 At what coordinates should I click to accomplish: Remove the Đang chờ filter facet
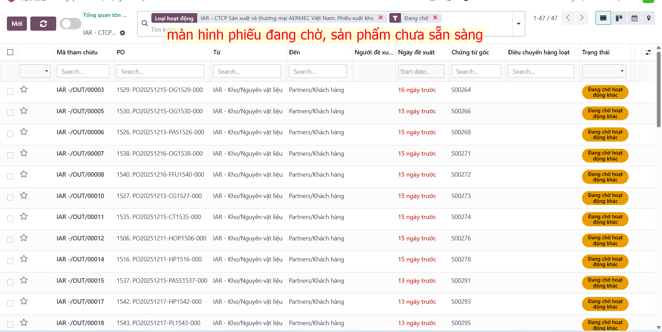(435, 18)
